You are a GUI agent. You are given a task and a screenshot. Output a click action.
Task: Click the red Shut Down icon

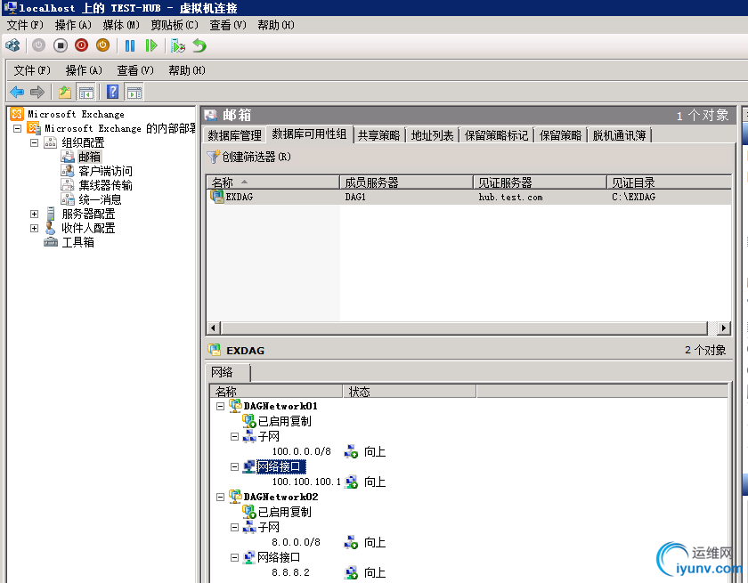click(x=82, y=45)
